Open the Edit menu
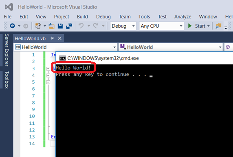This screenshot has height=157, width=233. pyautogui.click(x=24, y=17)
